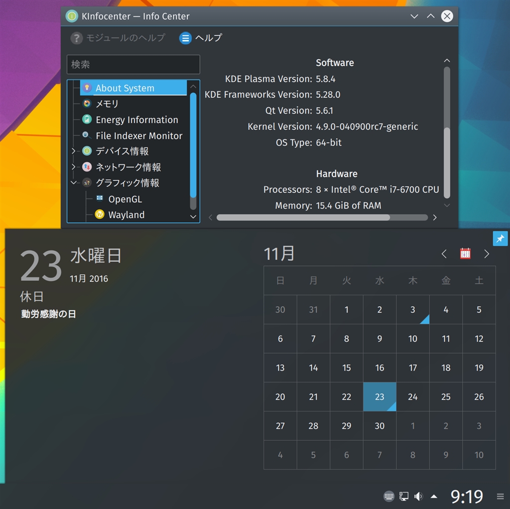
Task: Expand the デバイス情報 tree node
Action: tap(74, 151)
